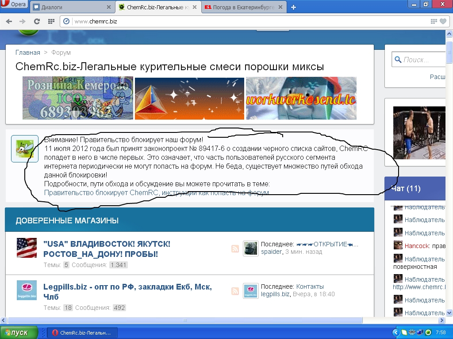Open the Расш... advanced search link

[438, 77]
